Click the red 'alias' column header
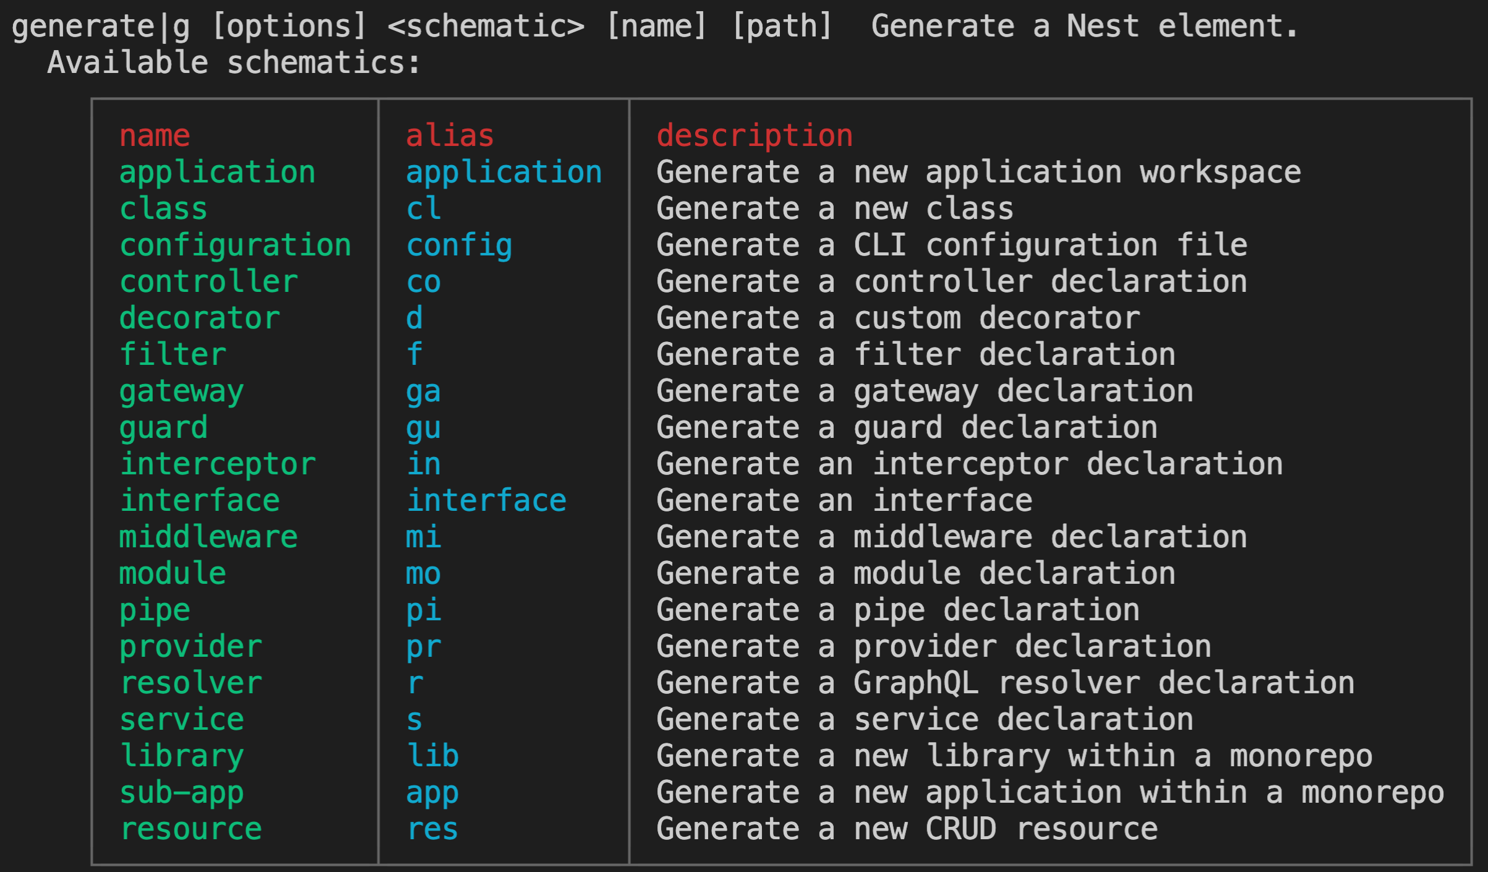 tap(450, 135)
